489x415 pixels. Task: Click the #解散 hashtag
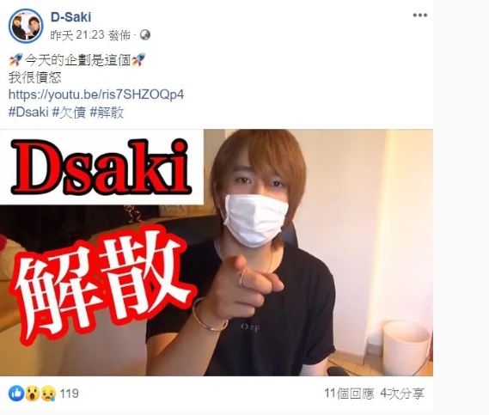[107, 113]
